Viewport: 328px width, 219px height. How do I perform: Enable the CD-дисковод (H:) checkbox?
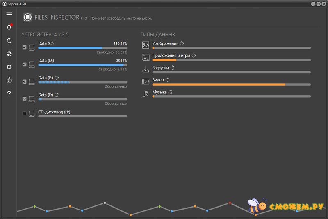pos(25,113)
